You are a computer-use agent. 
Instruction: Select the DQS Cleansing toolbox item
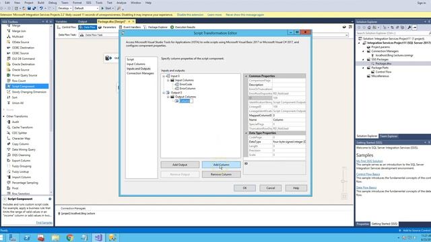coord(21,155)
